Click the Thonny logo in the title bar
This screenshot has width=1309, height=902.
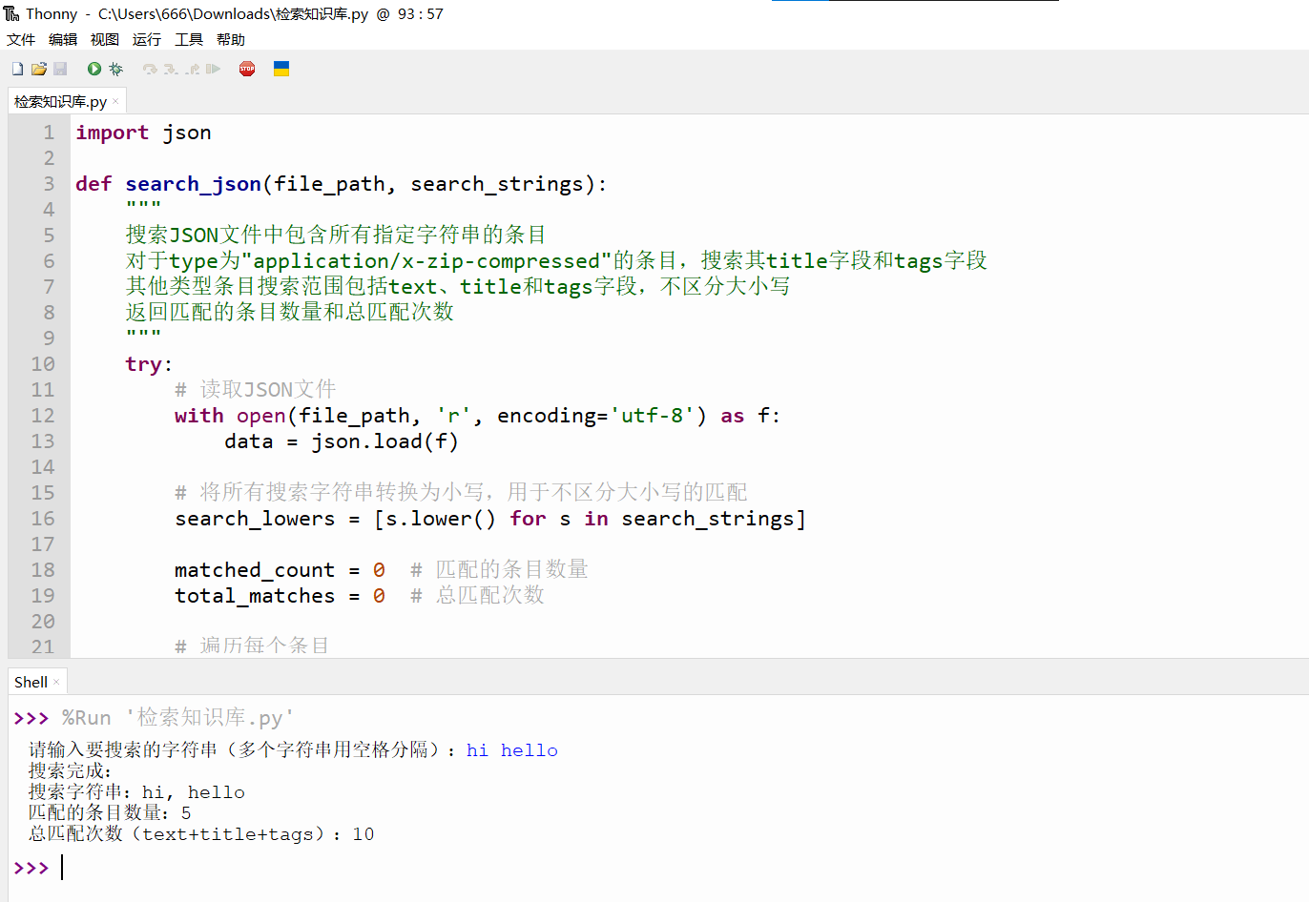pos(11,13)
